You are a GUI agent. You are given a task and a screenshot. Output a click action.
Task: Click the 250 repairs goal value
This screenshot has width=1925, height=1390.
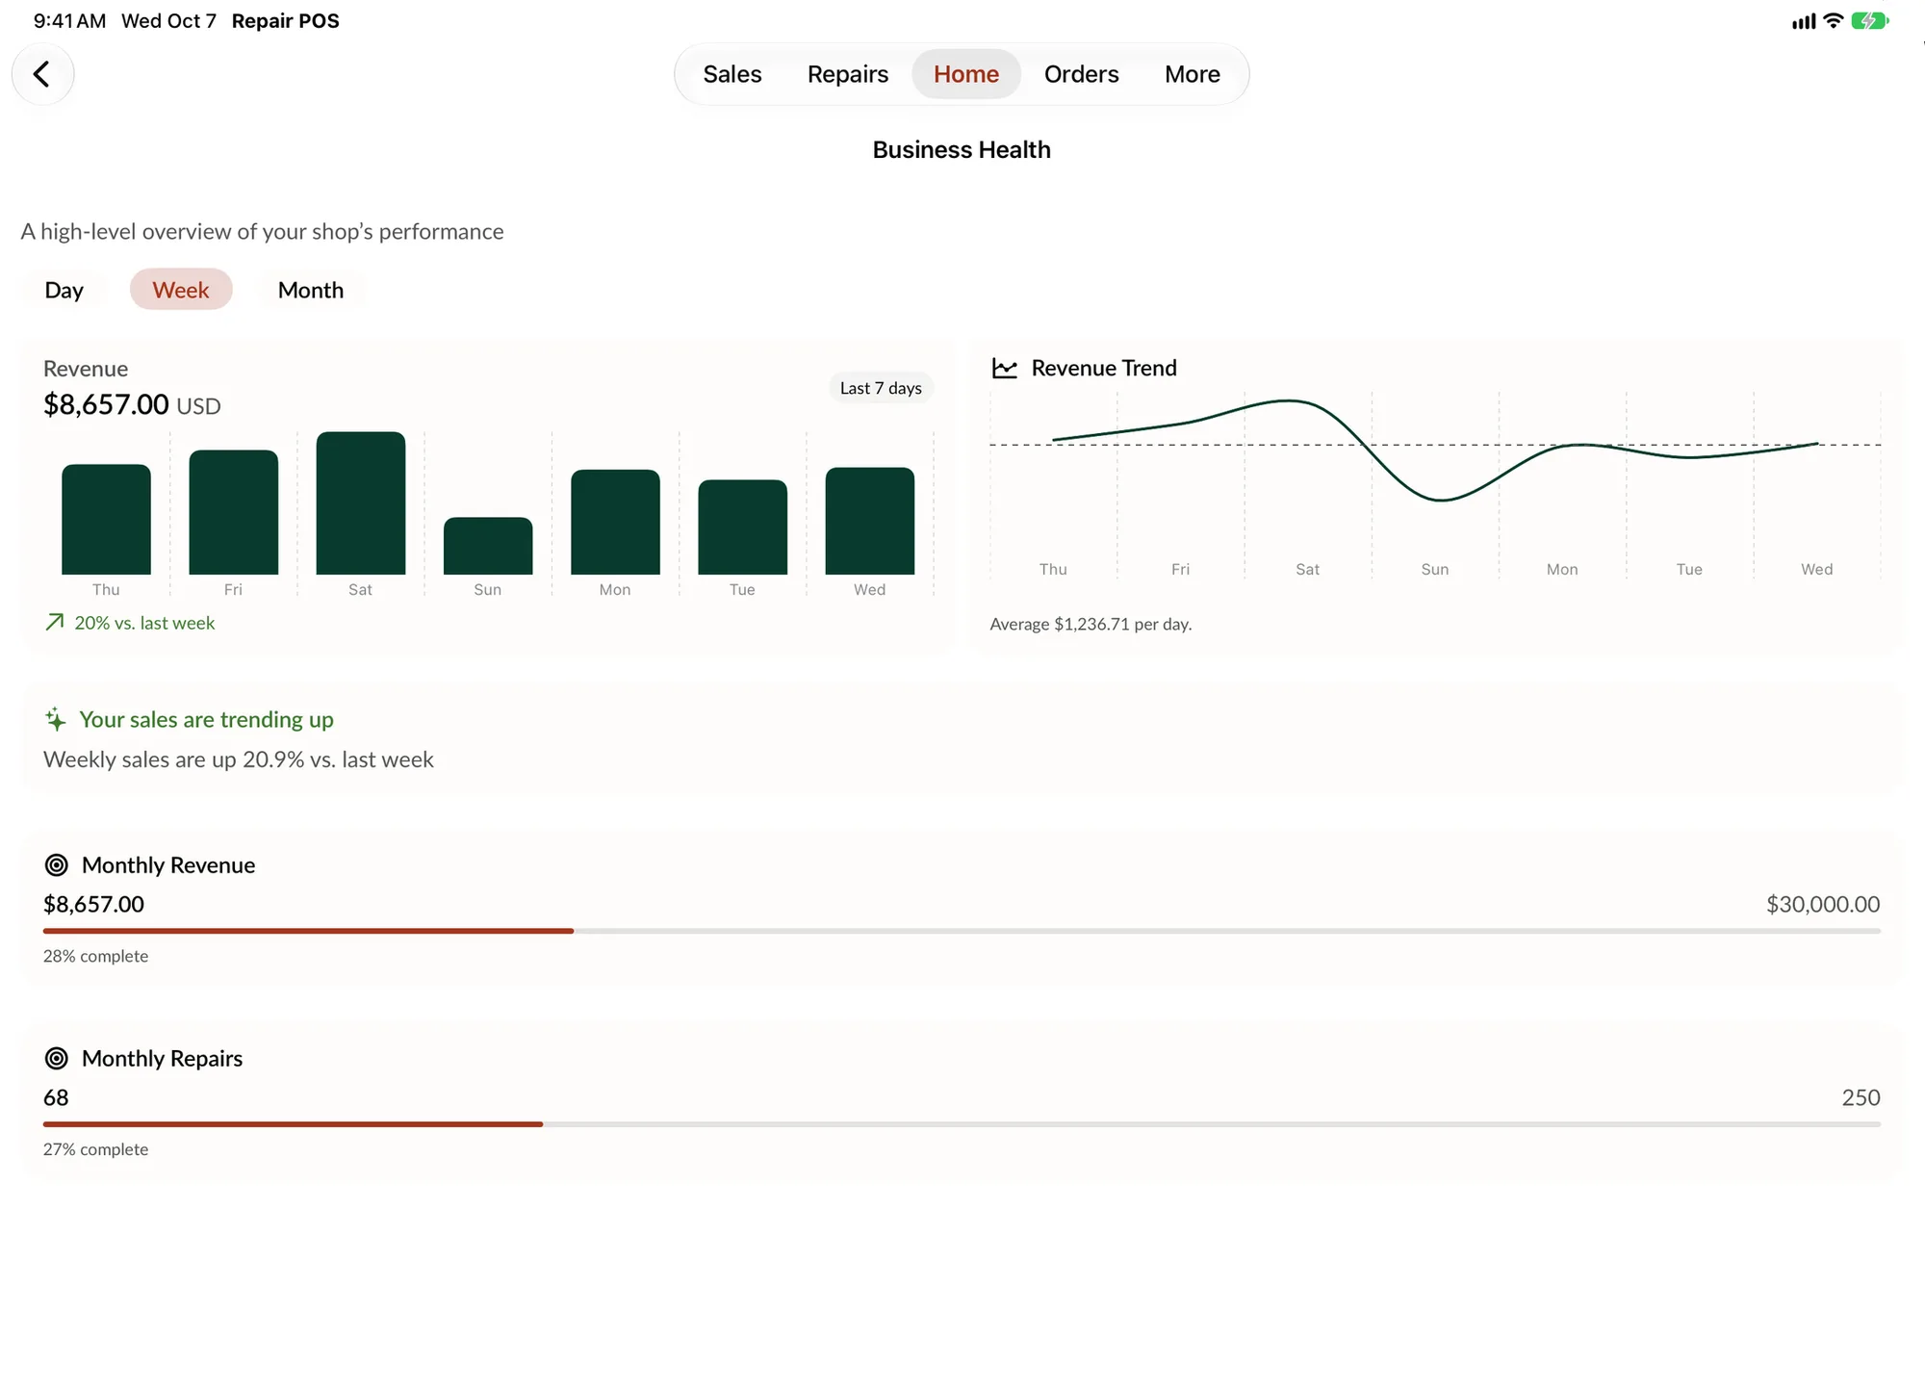point(1861,1097)
